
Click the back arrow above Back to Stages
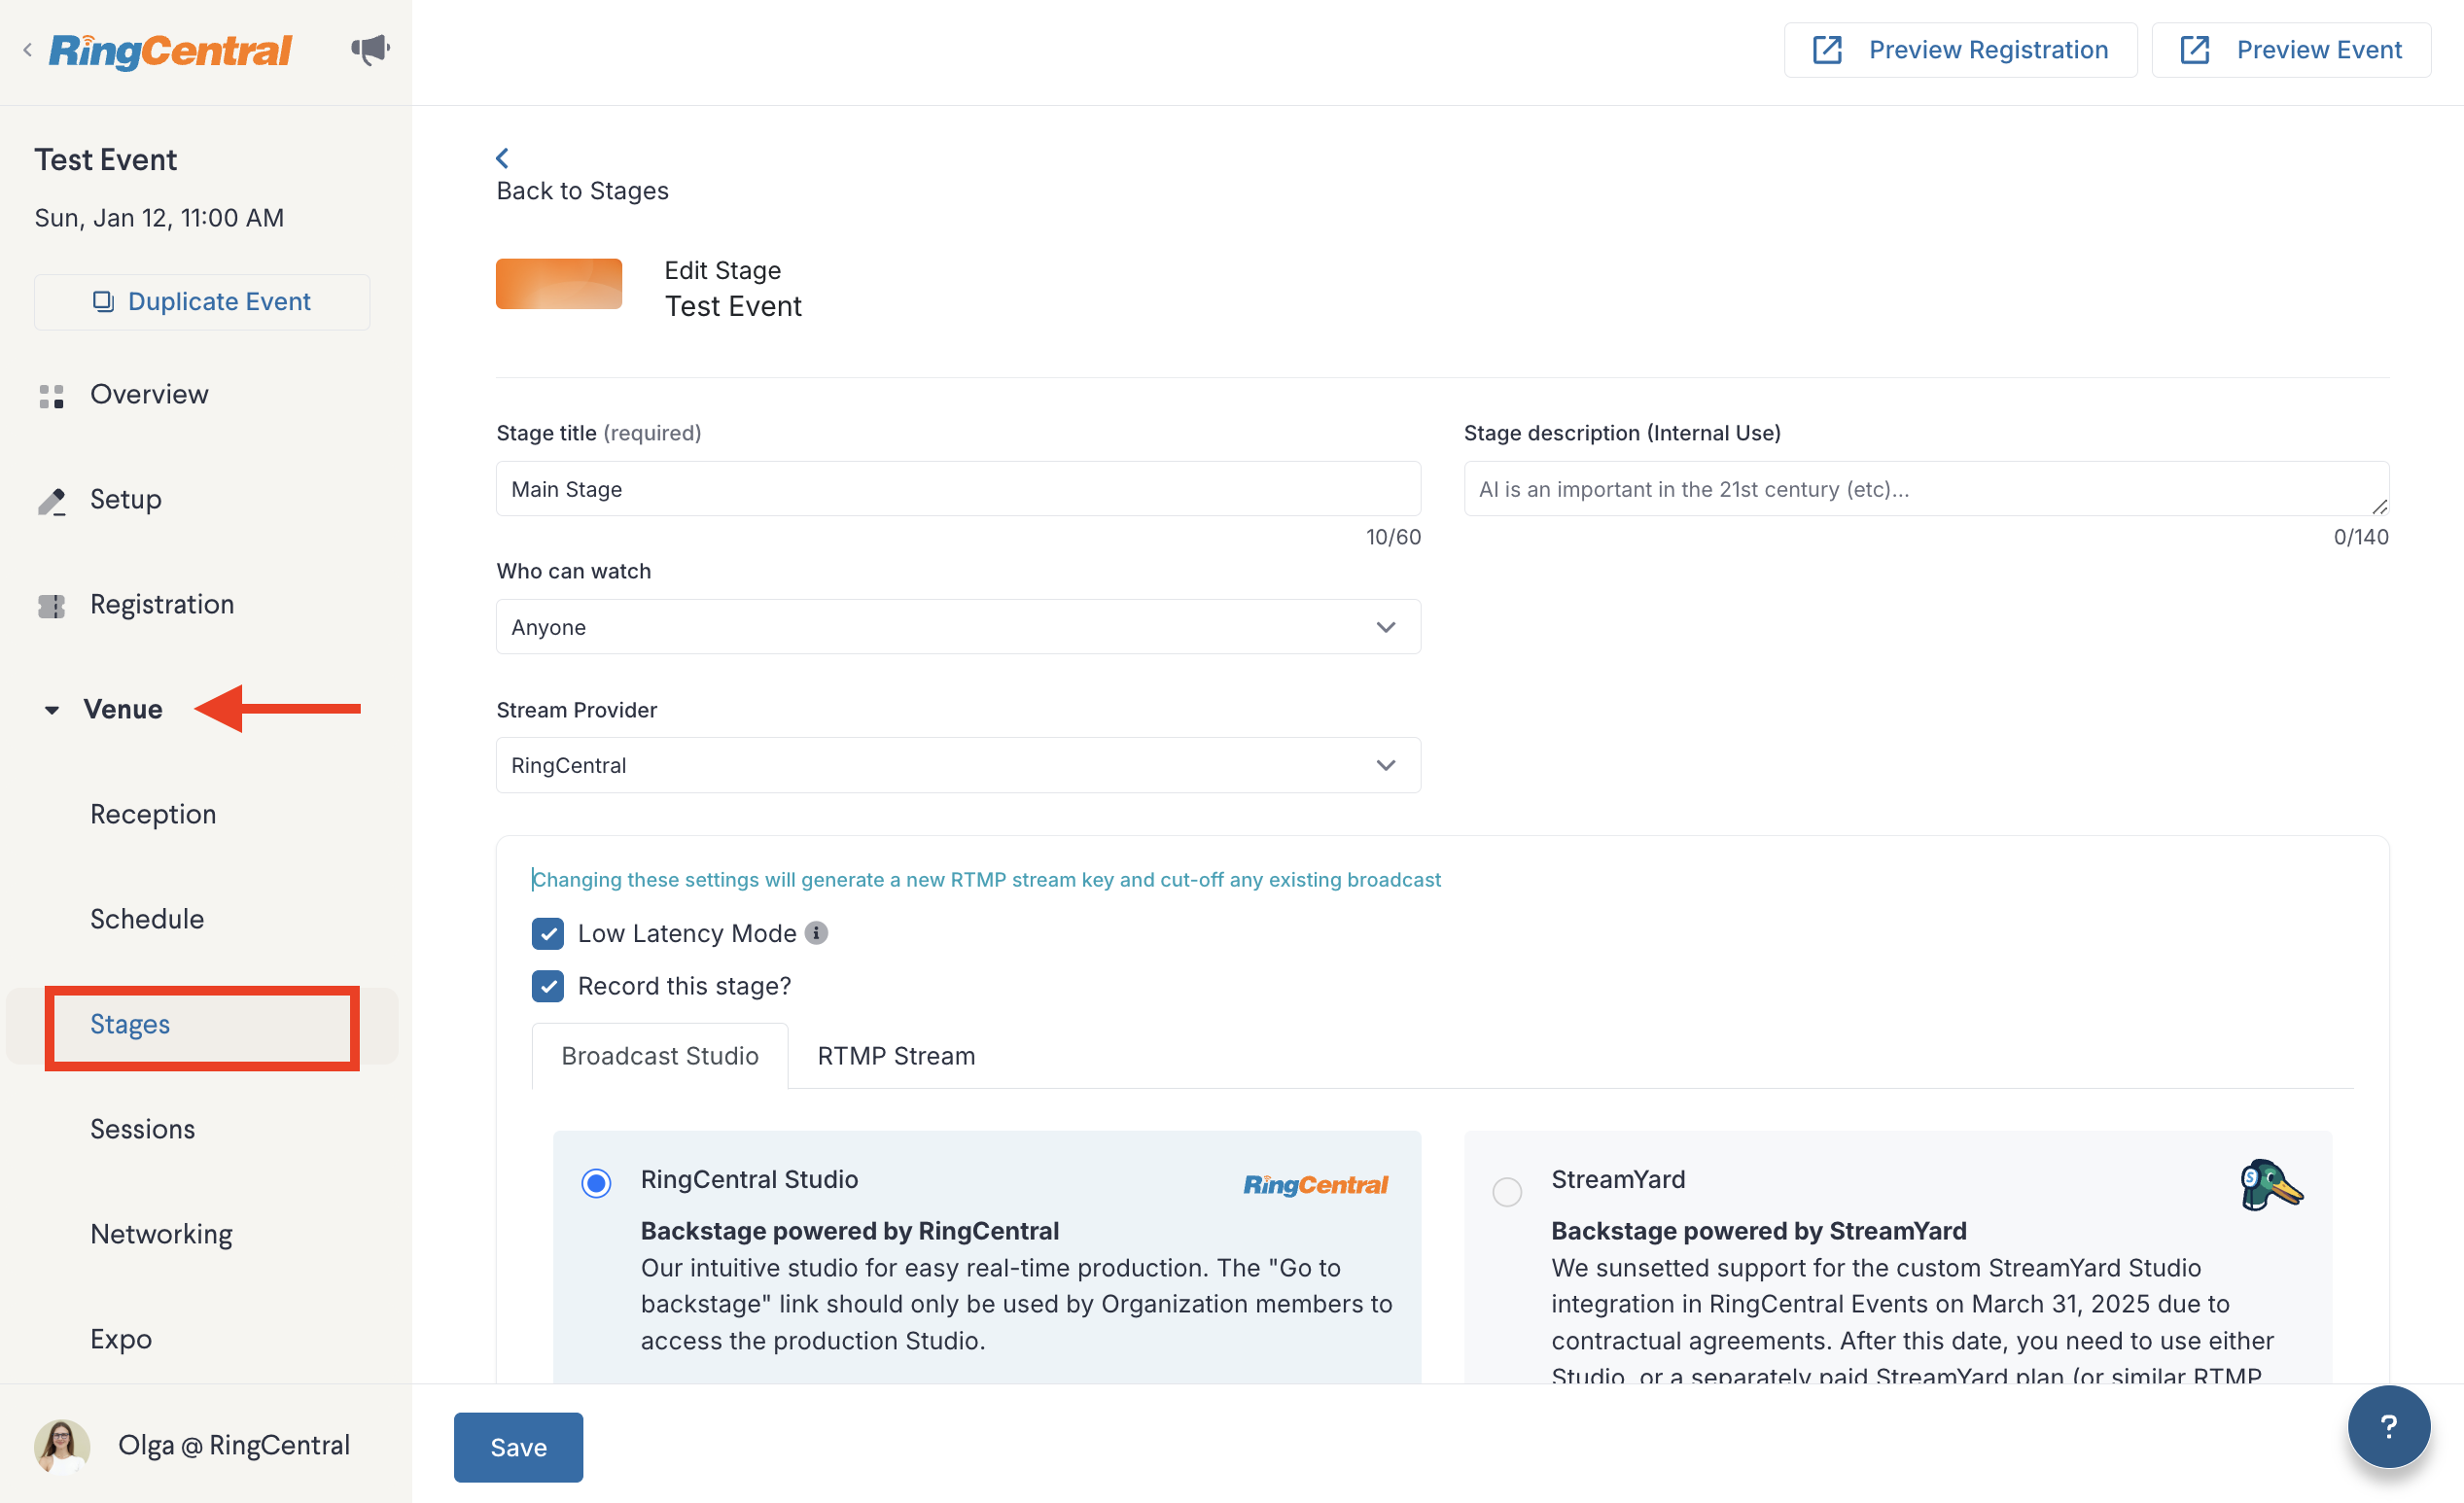click(x=502, y=158)
